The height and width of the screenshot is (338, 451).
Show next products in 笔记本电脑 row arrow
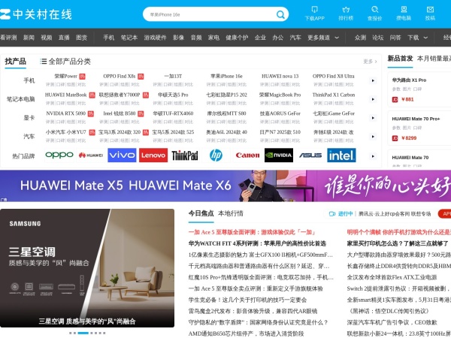click(x=373, y=99)
